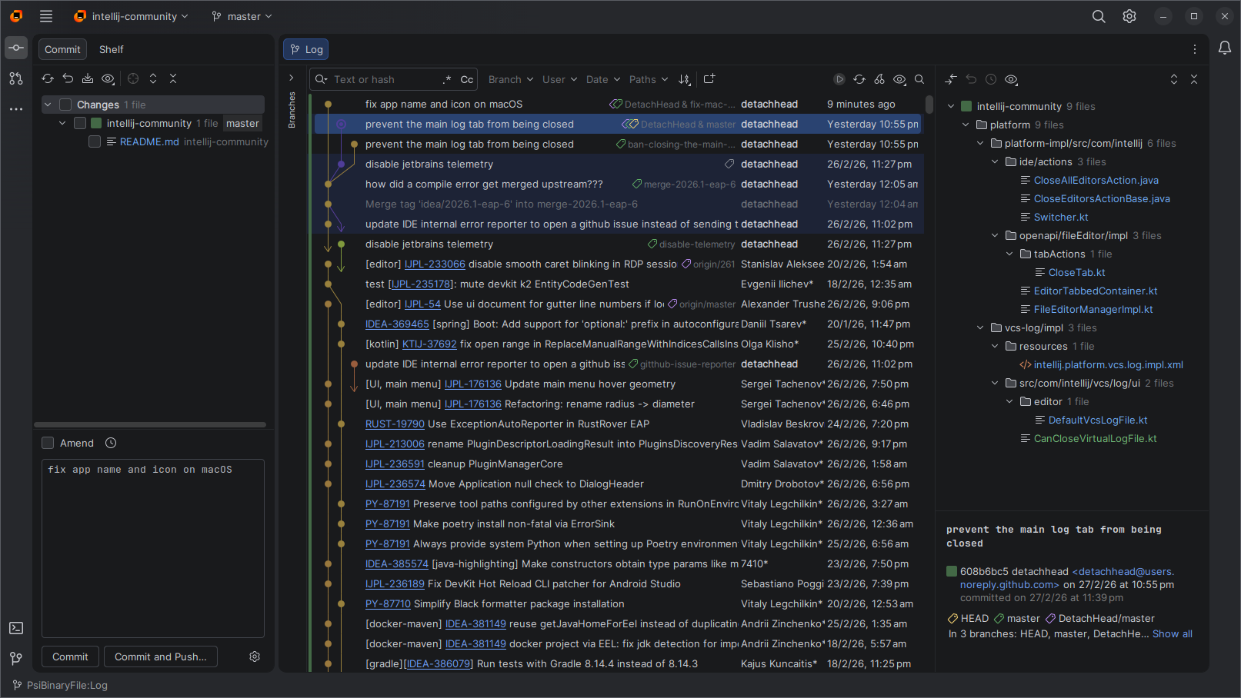Image resolution: width=1241 pixels, height=698 pixels.
Task: Open the main hamburger menu
Action: (46, 16)
